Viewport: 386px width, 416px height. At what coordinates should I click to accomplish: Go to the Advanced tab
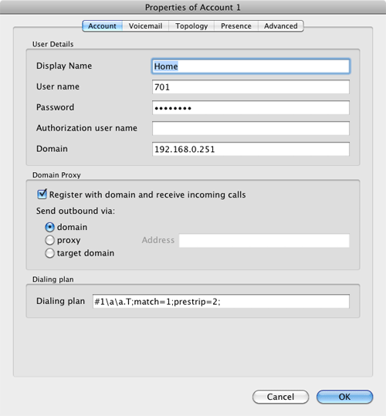coord(281,26)
